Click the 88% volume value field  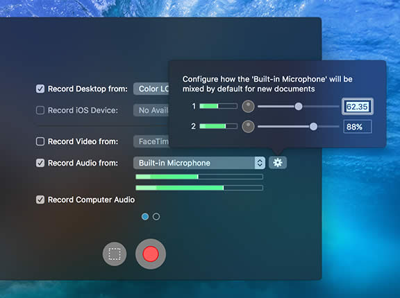pos(358,127)
